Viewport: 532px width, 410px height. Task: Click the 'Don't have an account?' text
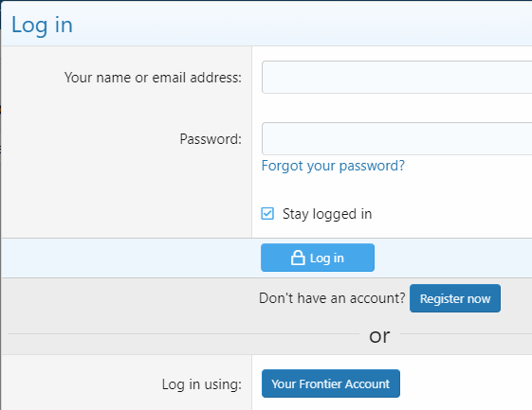point(332,298)
